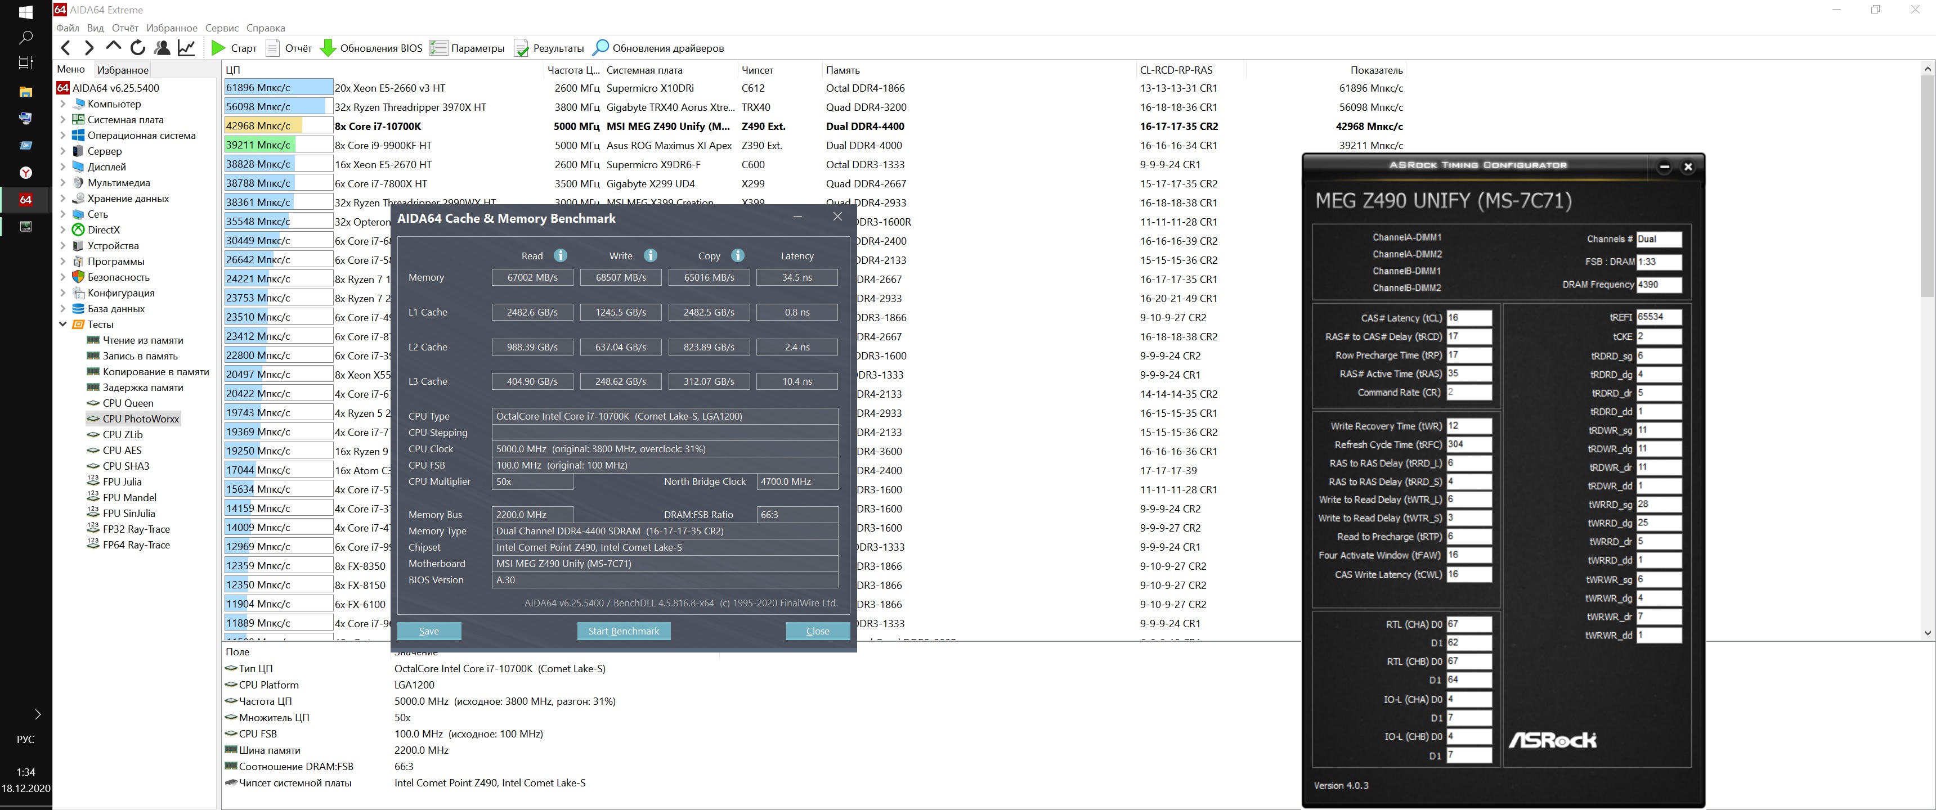Switch to the Избранное tab

123,70
